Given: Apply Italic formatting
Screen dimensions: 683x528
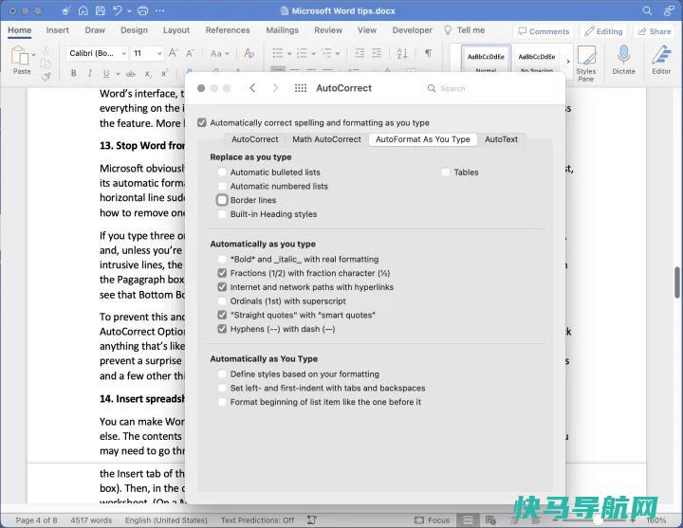Looking at the screenshot, I should (x=90, y=73).
